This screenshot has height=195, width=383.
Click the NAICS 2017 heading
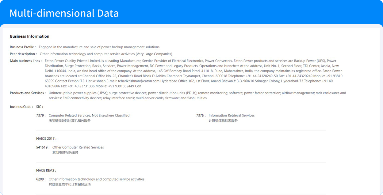(x=46, y=139)
